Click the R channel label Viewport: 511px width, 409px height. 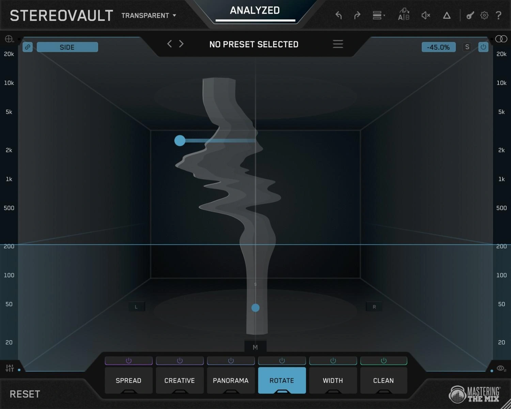[x=374, y=307]
